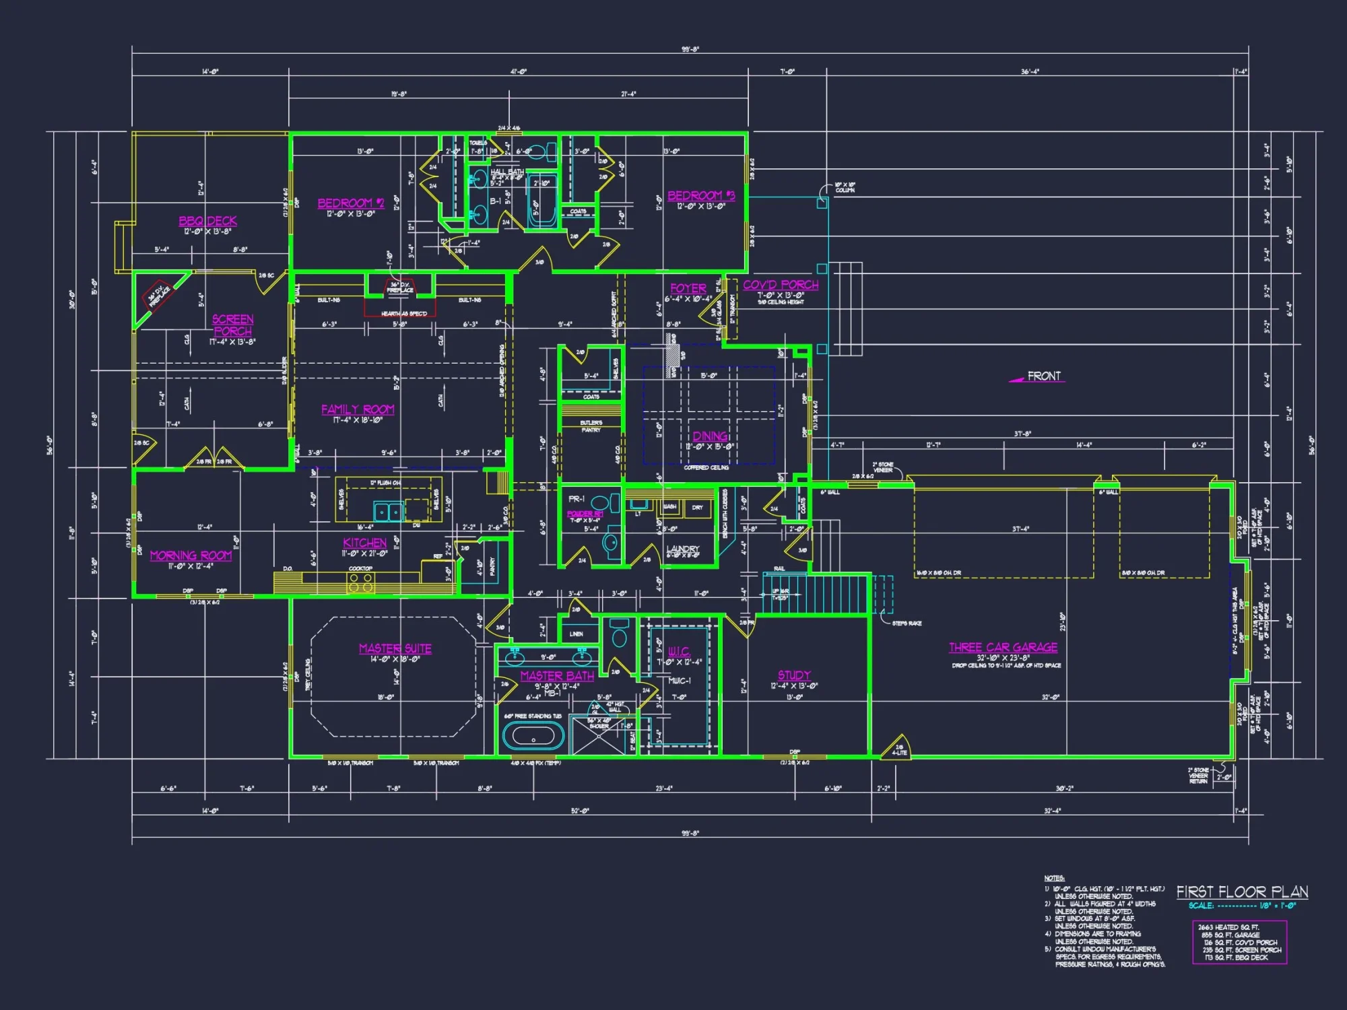Image resolution: width=1347 pixels, height=1010 pixels.
Task: Click the kitchen island double sink symbol
Action: coord(388,512)
